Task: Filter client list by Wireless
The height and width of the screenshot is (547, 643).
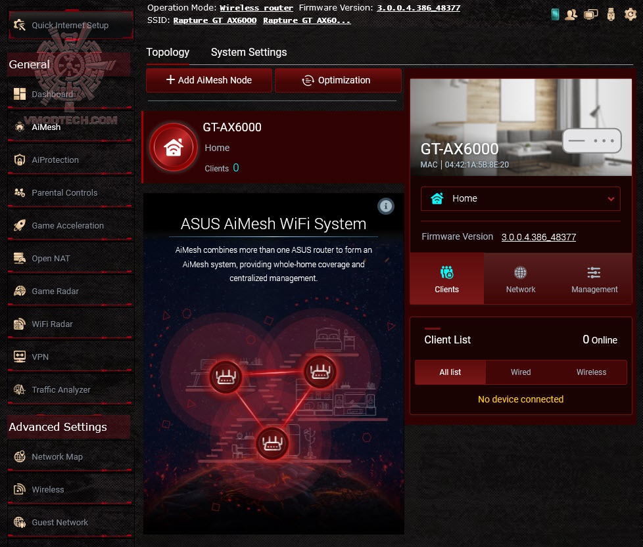Action: pyautogui.click(x=591, y=372)
